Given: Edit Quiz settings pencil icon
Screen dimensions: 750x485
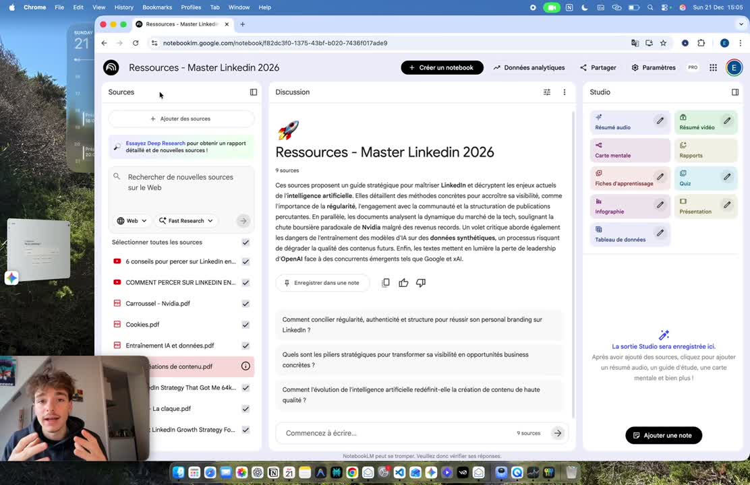Looking at the screenshot, I should [x=727, y=176].
